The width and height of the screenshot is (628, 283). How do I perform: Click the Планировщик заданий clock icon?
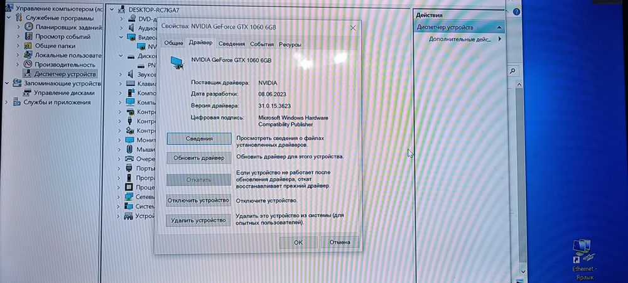28,27
